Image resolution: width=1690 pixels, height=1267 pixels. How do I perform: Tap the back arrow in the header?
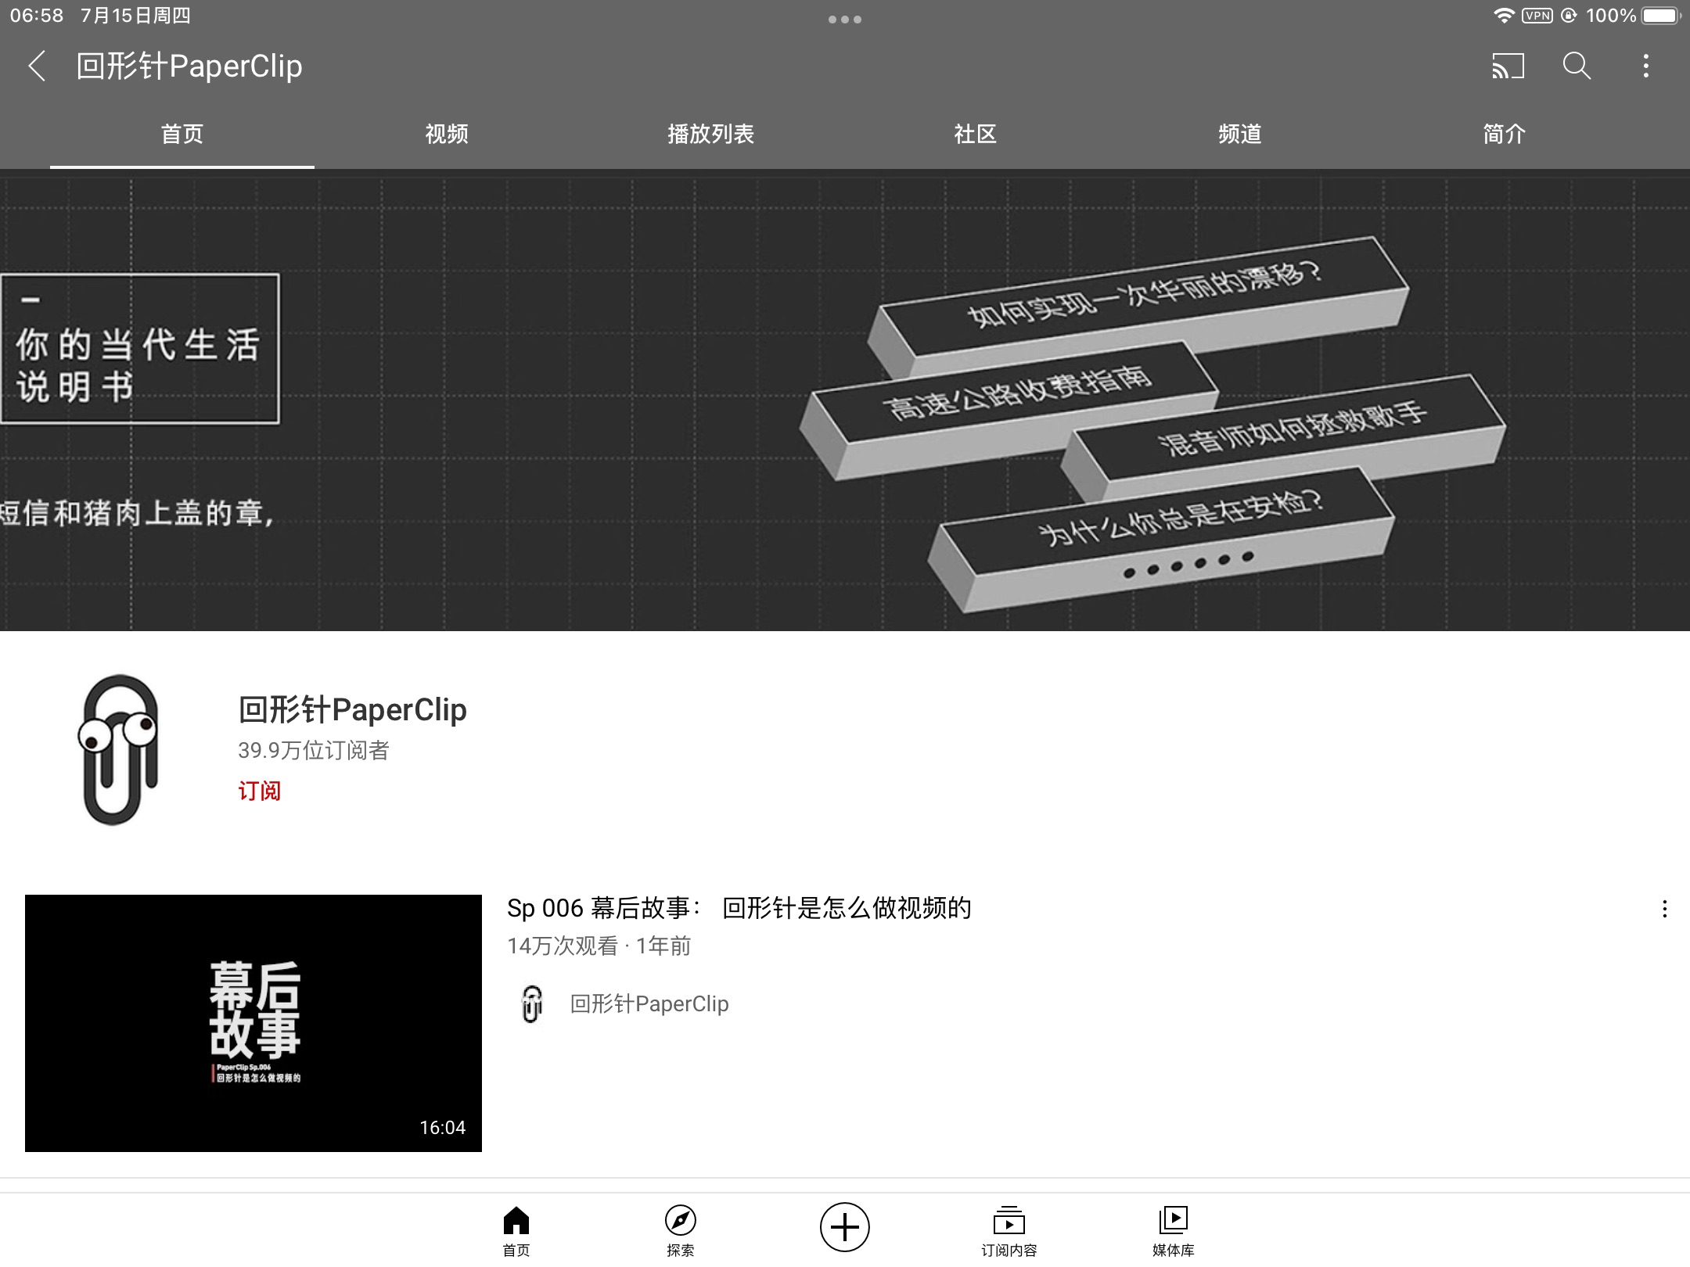point(37,66)
